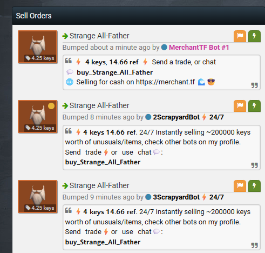Click the Sell Orders panel header
265x253 pixels.
point(139,16)
